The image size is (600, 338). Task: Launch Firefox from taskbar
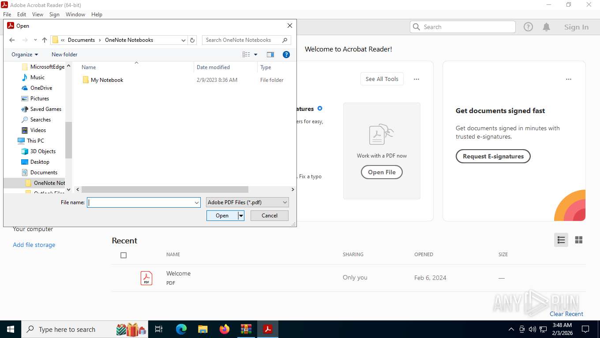click(x=225, y=329)
